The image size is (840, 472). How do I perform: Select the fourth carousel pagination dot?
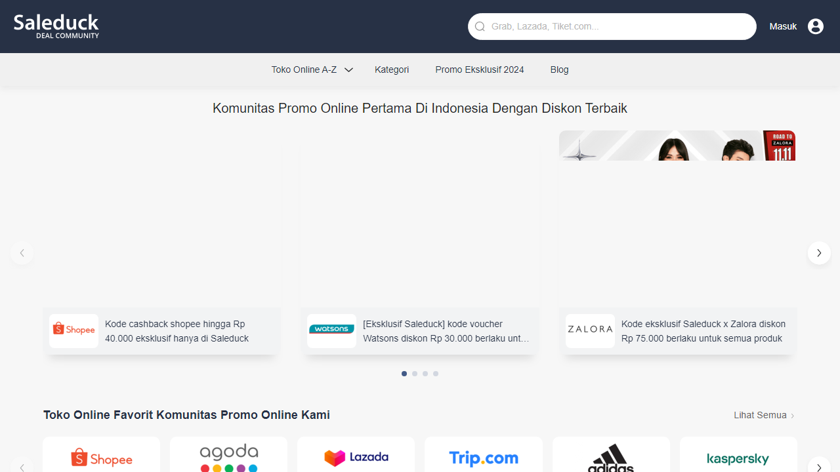click(435, 374)
